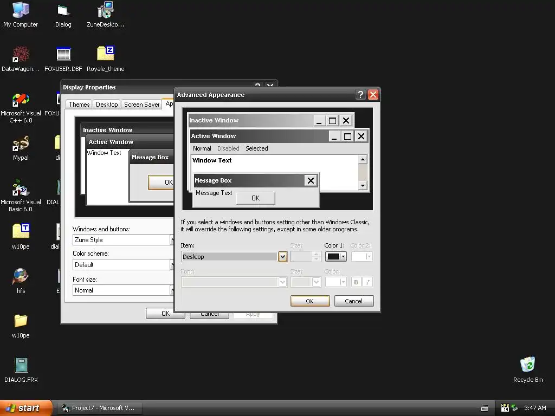Viewport: 555px width, 416px height.
Task: Click the preview scrollbar down arrow
Action: click(x=363, y=185)
